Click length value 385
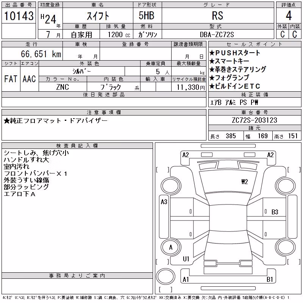Viewport: 303px width, 303px height. click(231, 136)
